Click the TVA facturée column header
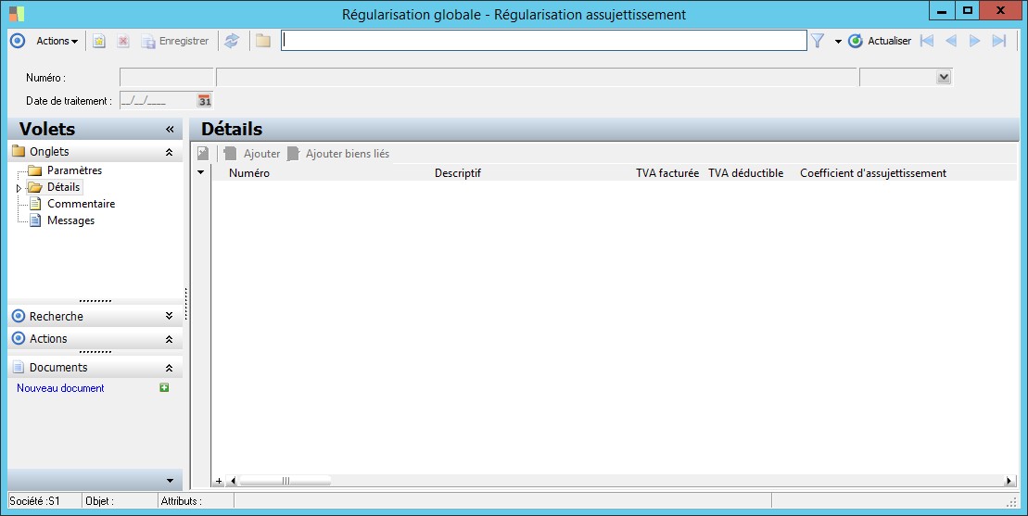The width and height of the screenshot is (1028, 516). coord(667,173)
